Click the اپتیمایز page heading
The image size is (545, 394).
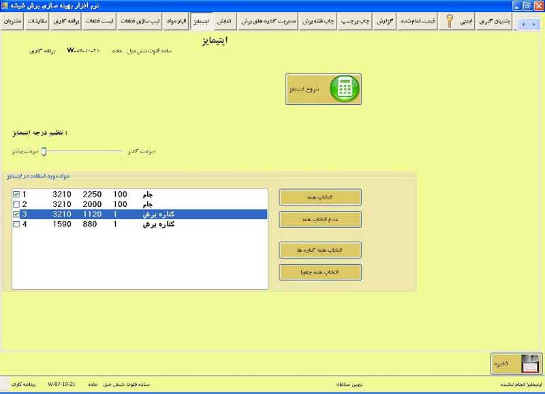coord(215,41)
